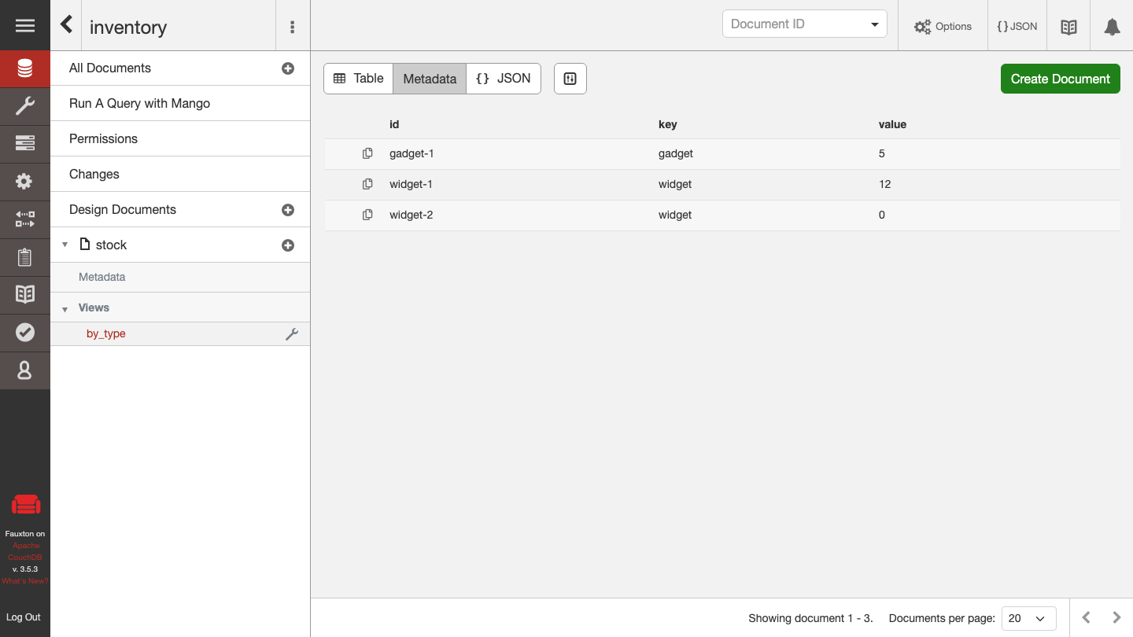
Task: Open the Changes feed
Action: [94, 175]
